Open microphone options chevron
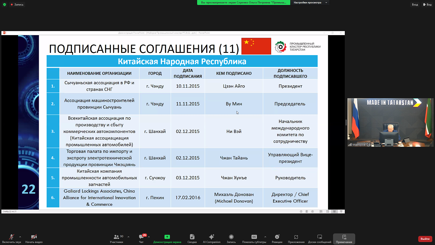Viewport: 435px width, 245px height. [20, 237]
